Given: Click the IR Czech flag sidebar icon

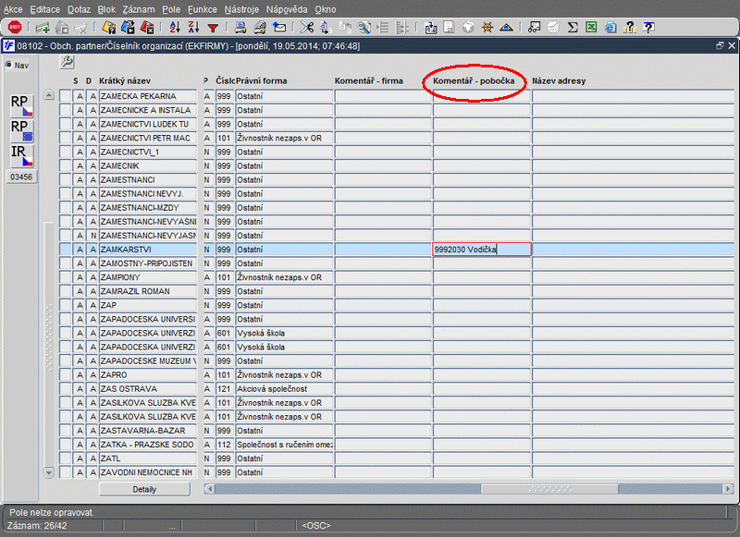Looking at the screenshot, I should click(21, 155).
